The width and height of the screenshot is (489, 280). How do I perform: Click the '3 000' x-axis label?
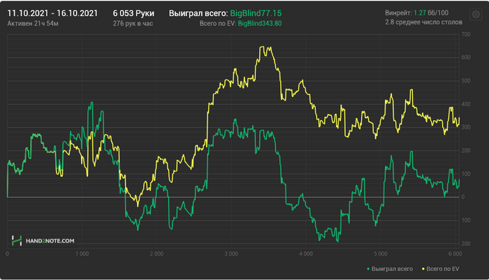[231, 253]
